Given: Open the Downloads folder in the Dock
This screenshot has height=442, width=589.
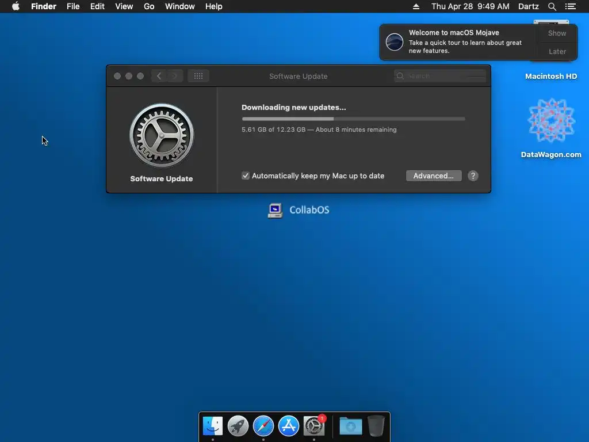Looking at the screenshot, I should coord(350,426).
